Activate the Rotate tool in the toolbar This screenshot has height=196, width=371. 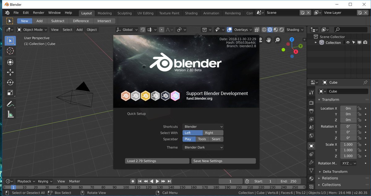pos(10,82)
